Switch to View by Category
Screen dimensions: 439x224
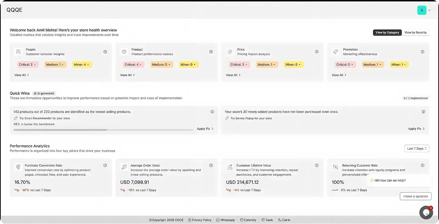tap(387, 33)
